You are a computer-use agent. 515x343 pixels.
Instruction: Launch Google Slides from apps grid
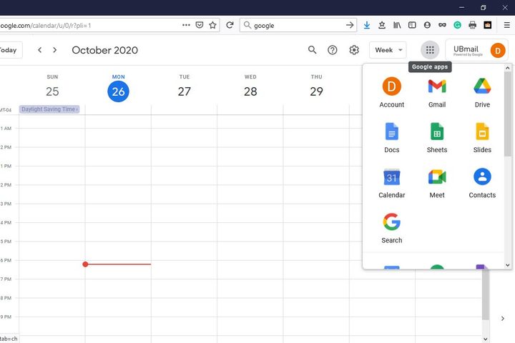point(482,138)
